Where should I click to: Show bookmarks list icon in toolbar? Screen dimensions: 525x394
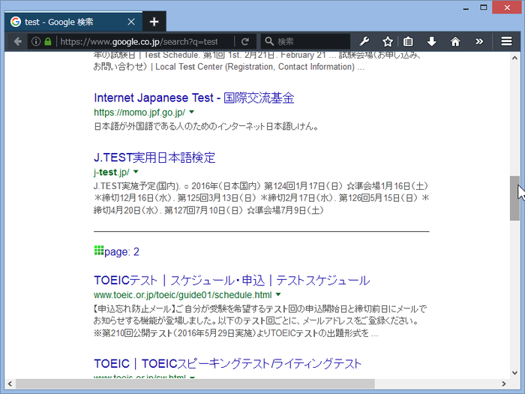409,41
